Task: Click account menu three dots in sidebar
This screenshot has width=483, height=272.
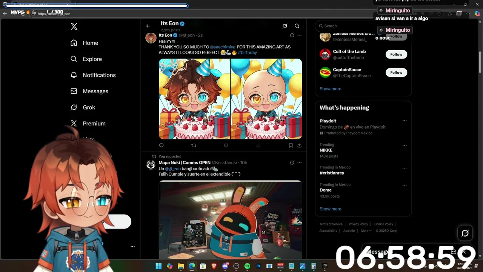Action: (132, 246)
